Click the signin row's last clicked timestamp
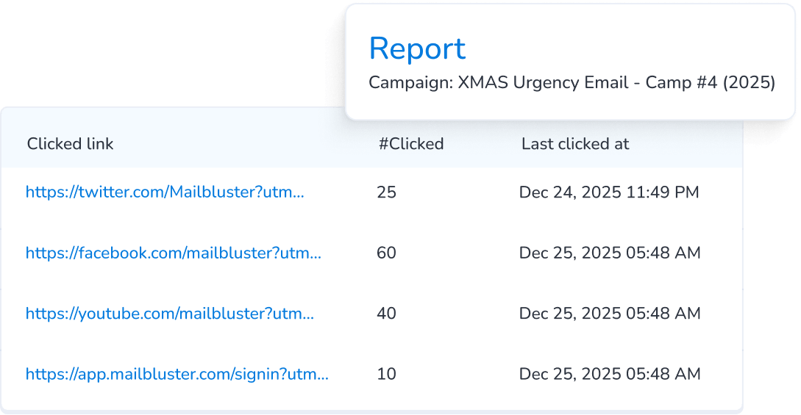Viewport: 801px width, 415px height. tap(610, 374)
